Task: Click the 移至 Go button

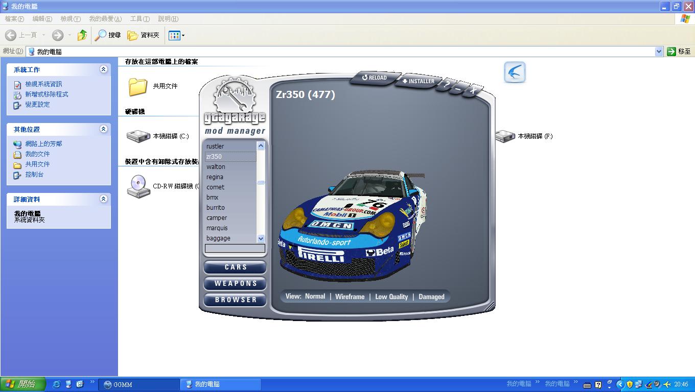Action: tap(679, 52)
